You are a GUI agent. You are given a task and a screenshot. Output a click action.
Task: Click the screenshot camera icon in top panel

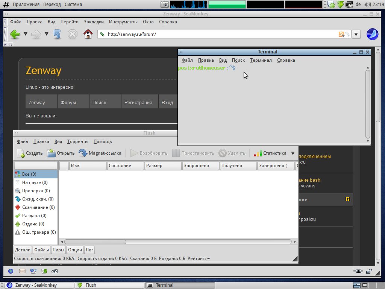[165, 5]
